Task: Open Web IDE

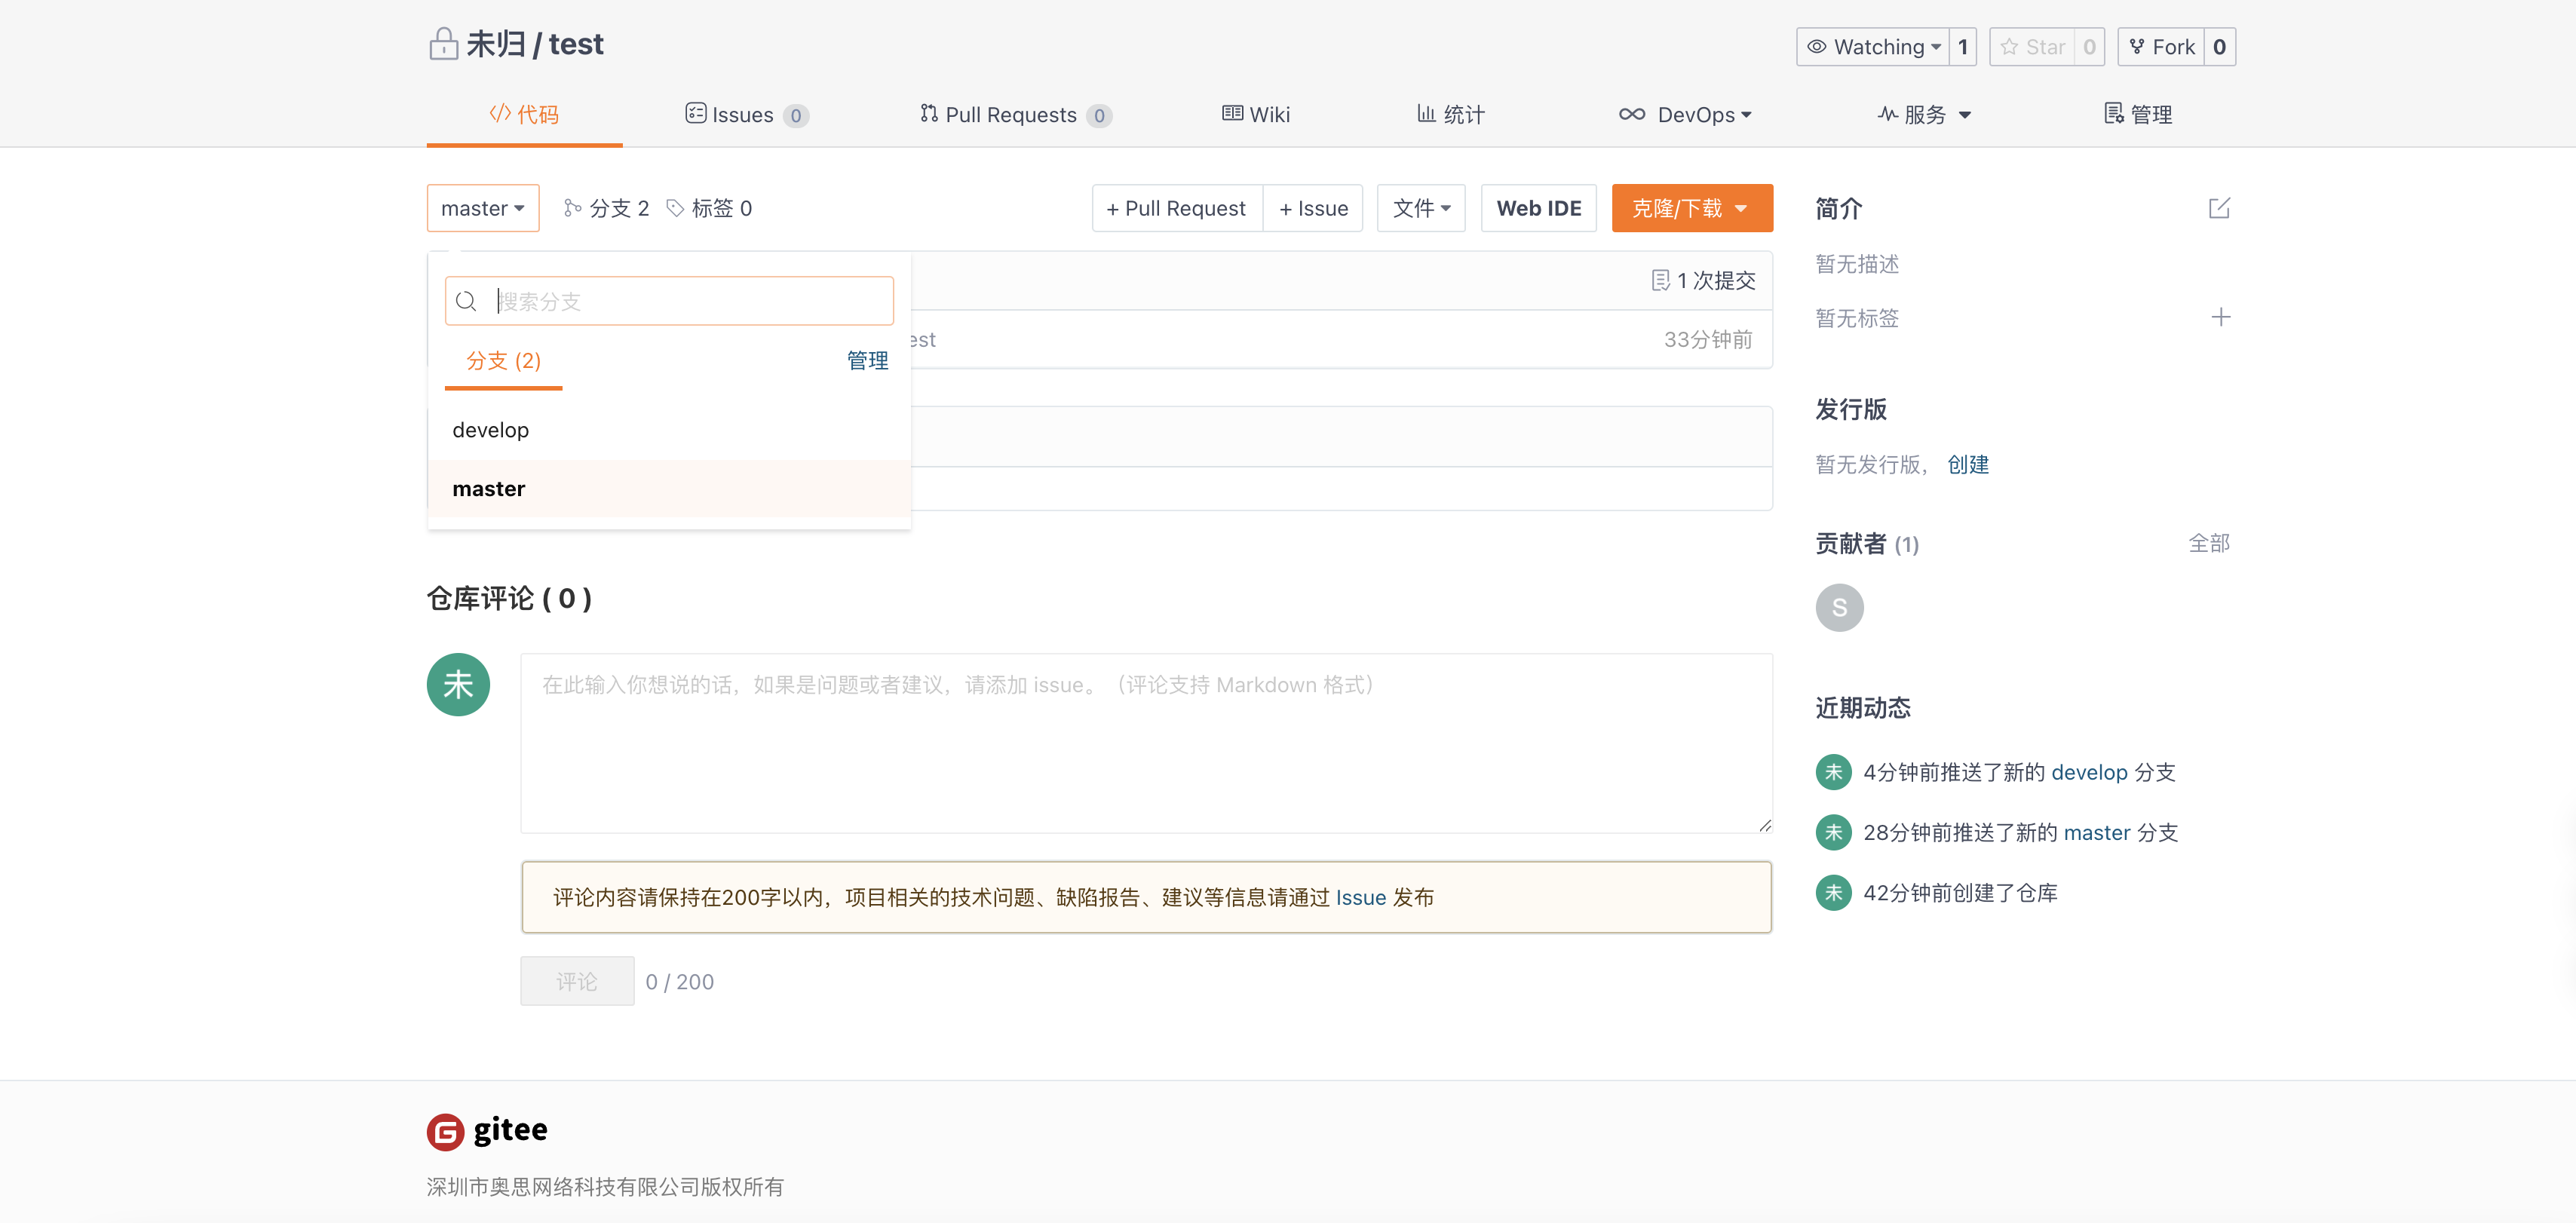Action: pyautogui.click(x=1539, y=208)
